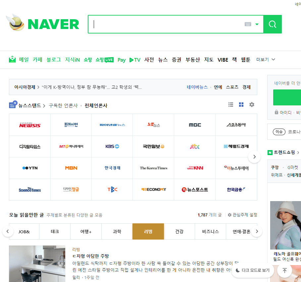
Task: Click the NAVER logo
Action: click(x=53, y=24)
